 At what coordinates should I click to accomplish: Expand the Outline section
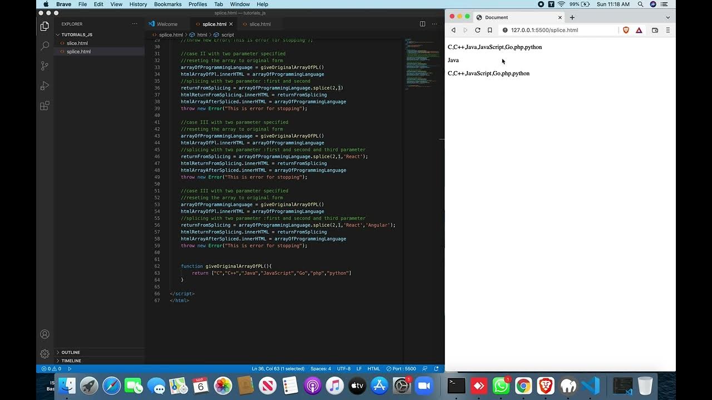pos(99,352)
